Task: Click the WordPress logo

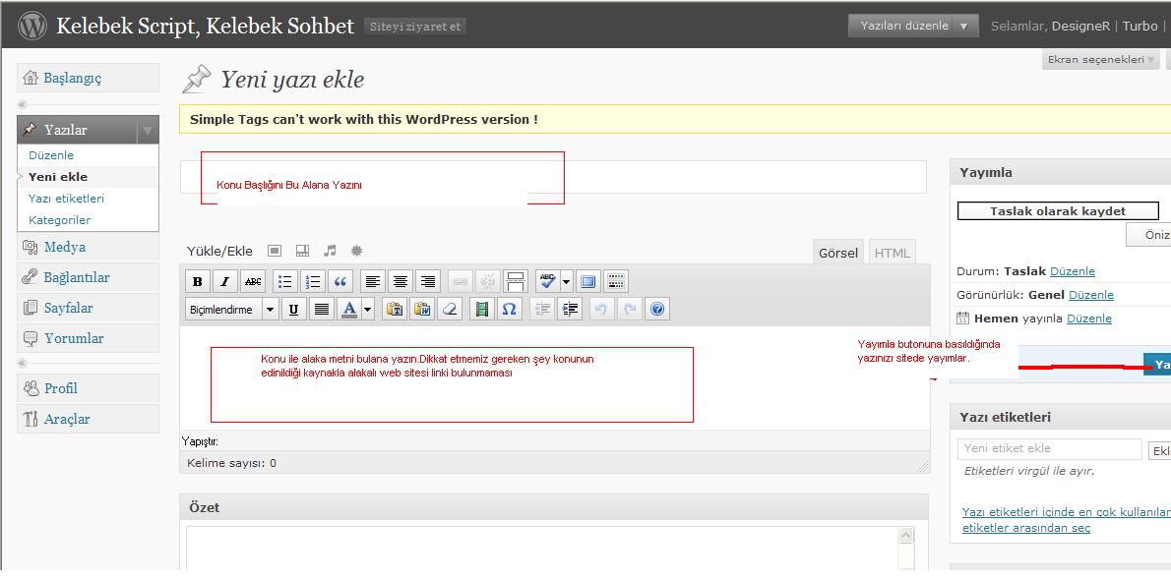Action: tap(32, 27)
